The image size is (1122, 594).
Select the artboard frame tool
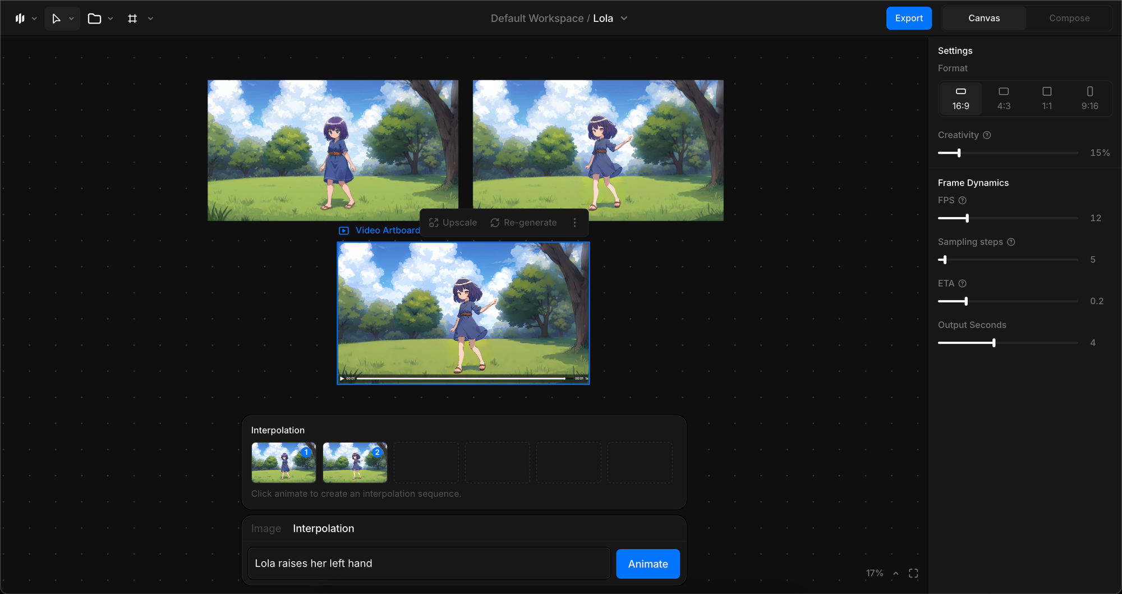tap(132, 19)
